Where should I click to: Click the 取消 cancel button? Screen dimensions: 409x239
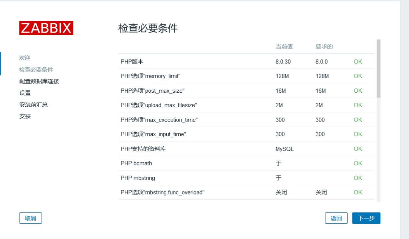(x=31, y=218)
